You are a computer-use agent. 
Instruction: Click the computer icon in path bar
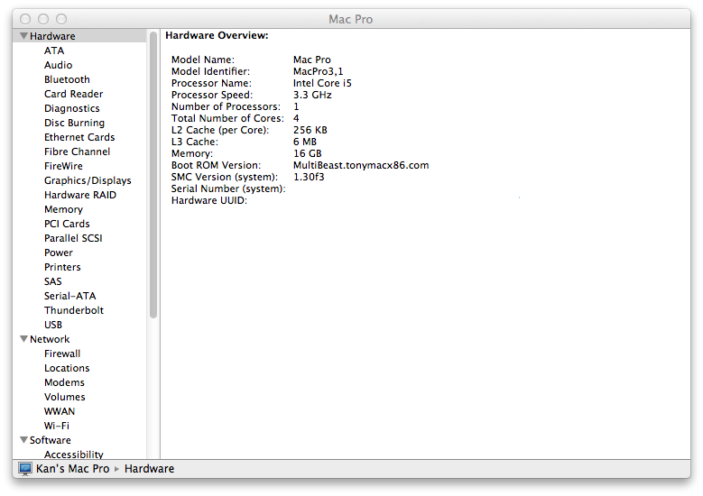[x=25, y=469]
